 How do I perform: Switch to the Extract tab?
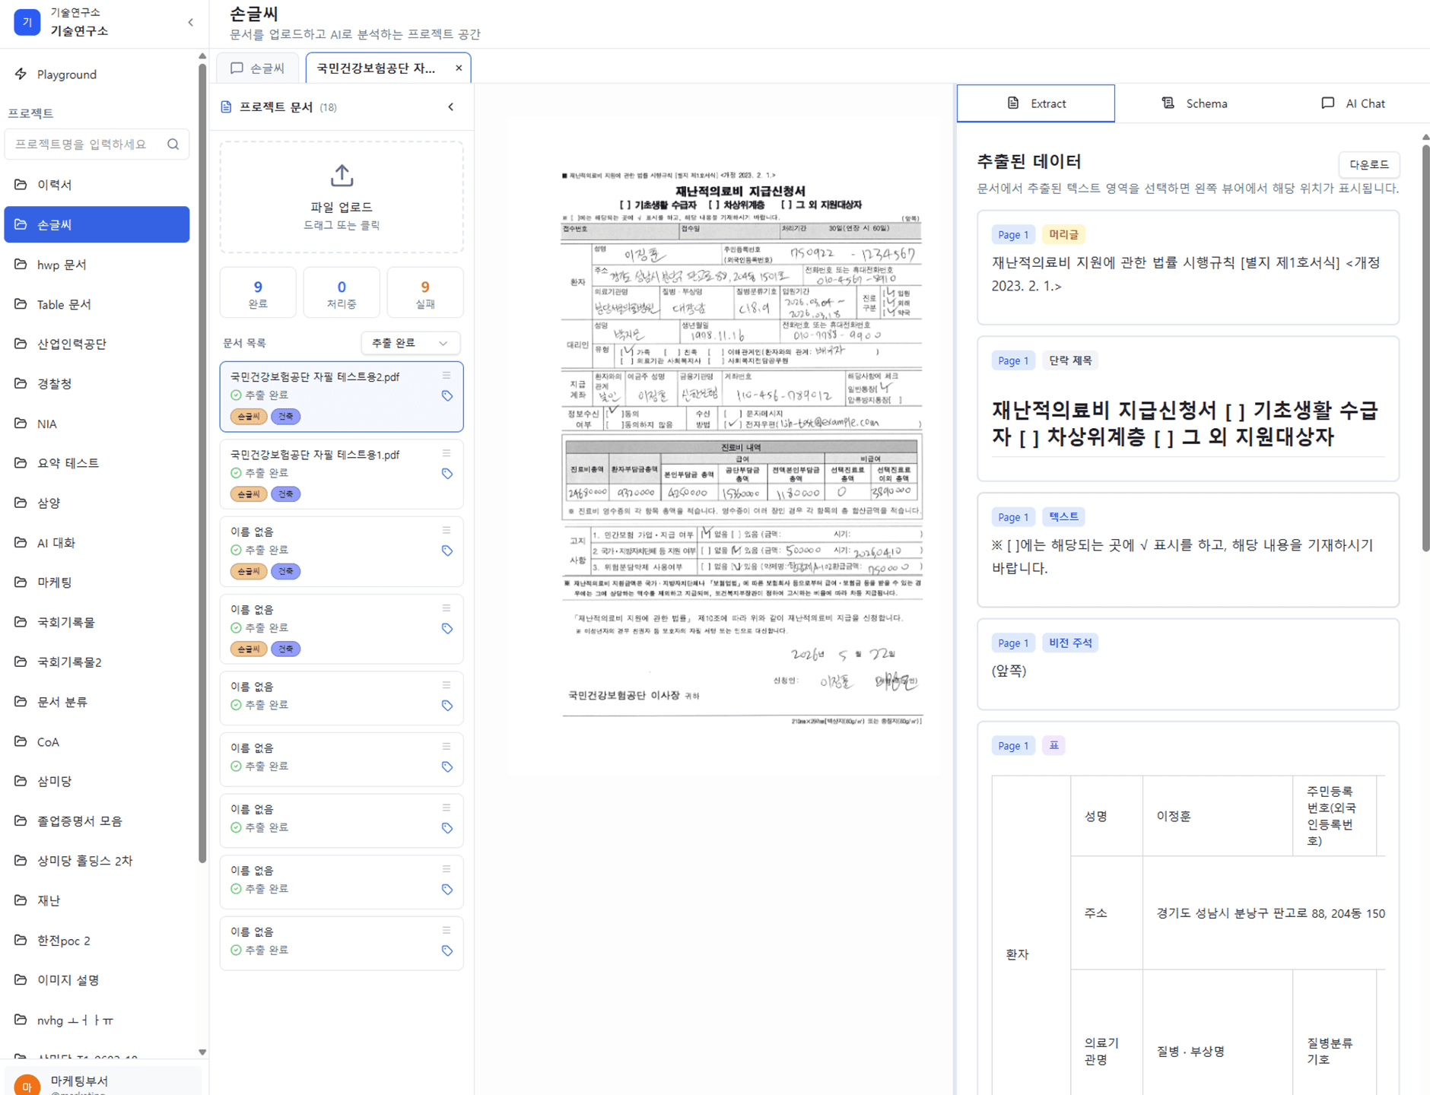tap(1036, 103)
